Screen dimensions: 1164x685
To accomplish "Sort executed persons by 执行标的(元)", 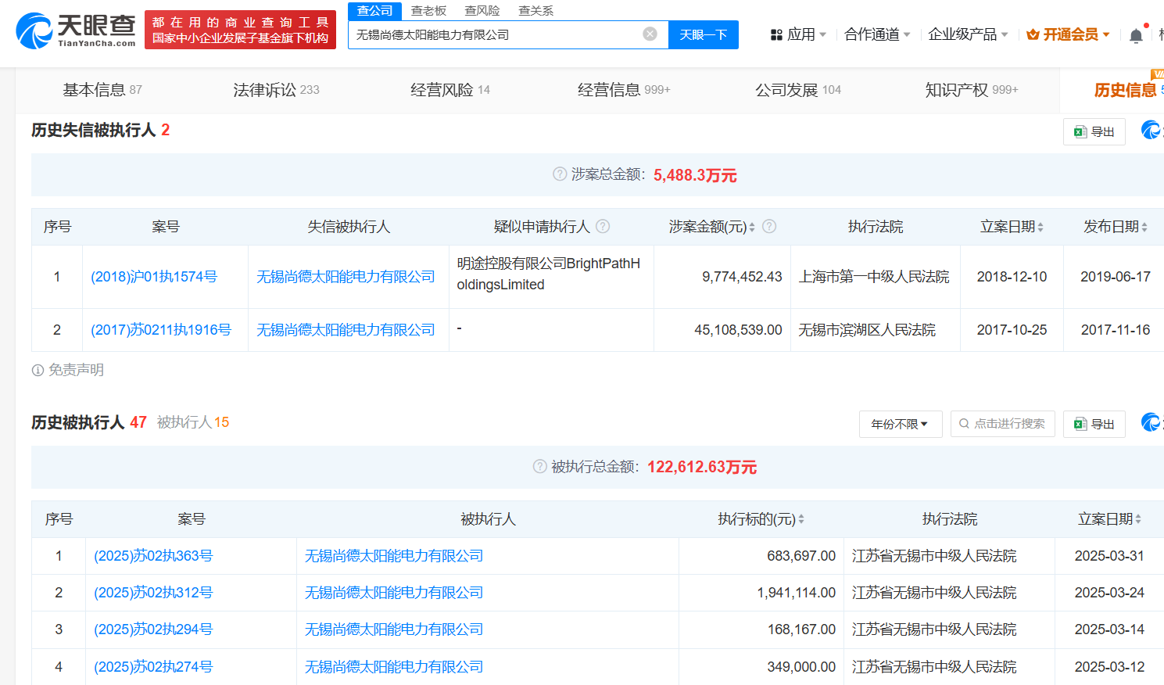I will tap(801, 519).
